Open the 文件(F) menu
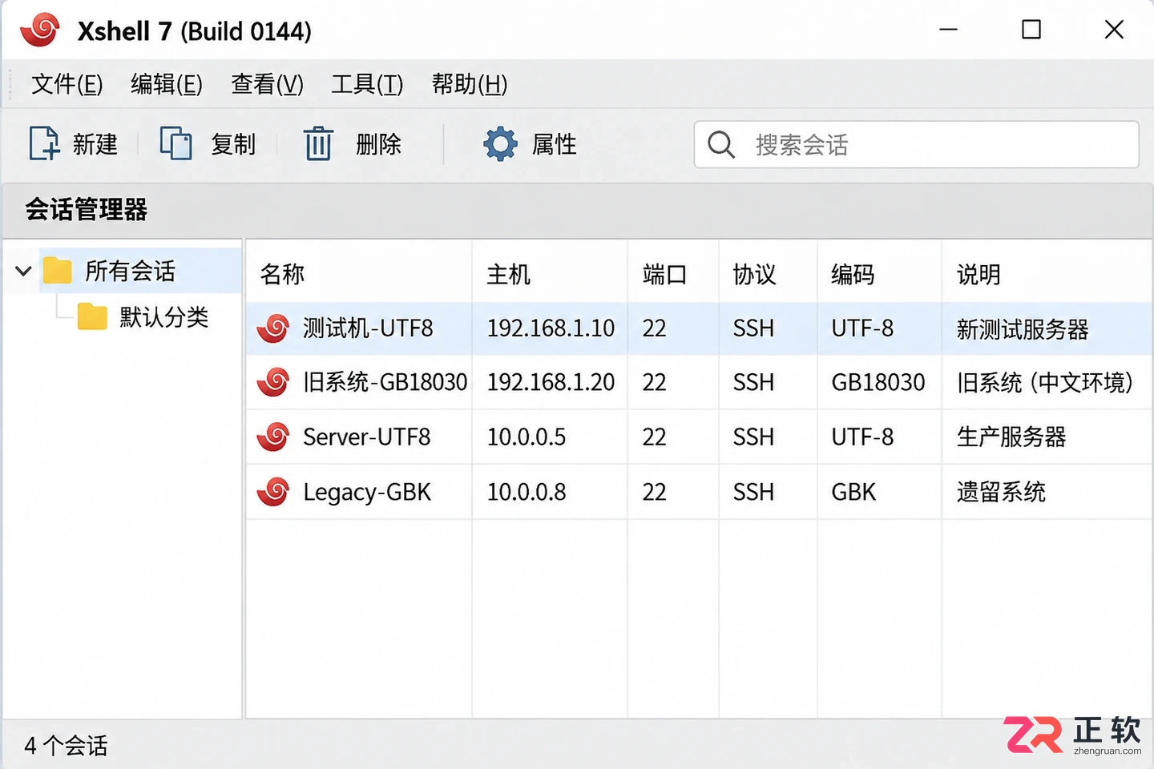 pos(67,83)
